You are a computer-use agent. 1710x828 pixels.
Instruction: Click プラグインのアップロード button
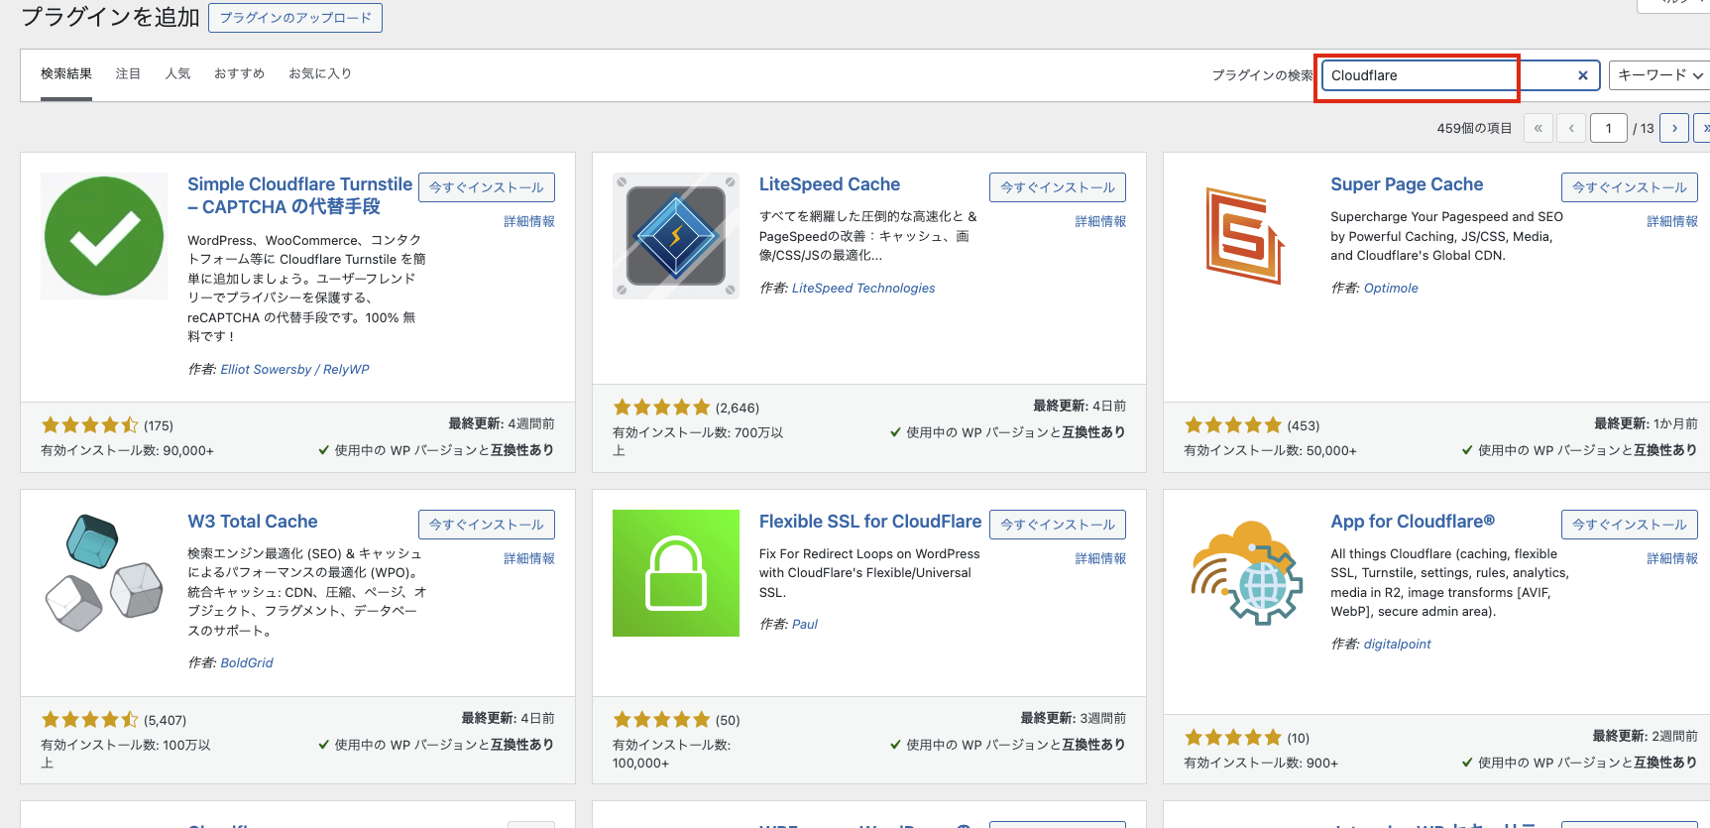click(x=295, y=18)
